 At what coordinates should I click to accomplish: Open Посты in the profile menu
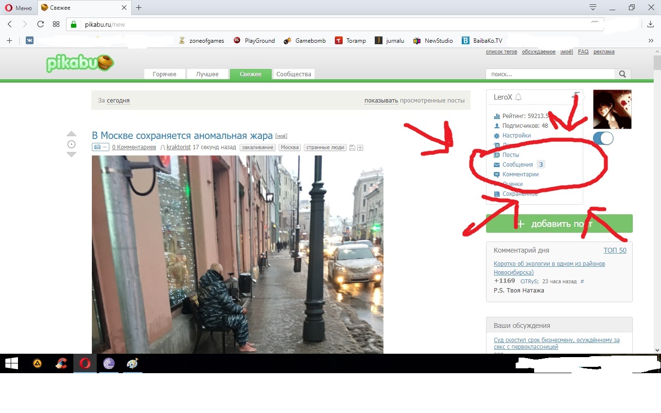pyautogui.click(x=511, y=155)
